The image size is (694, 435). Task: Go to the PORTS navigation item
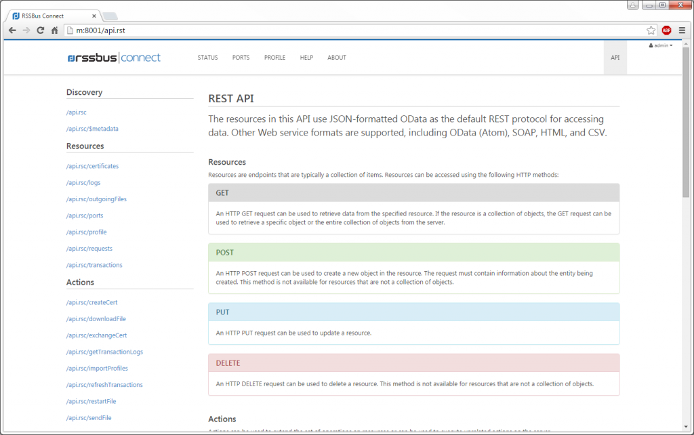[x=241, y=58]
